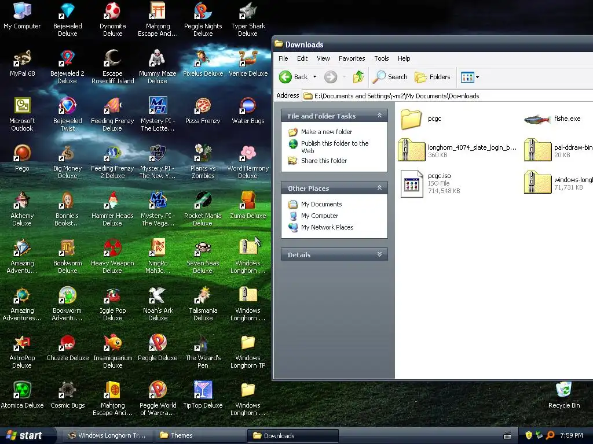Go up one folder level in Explorer

[x=358, y=77]
